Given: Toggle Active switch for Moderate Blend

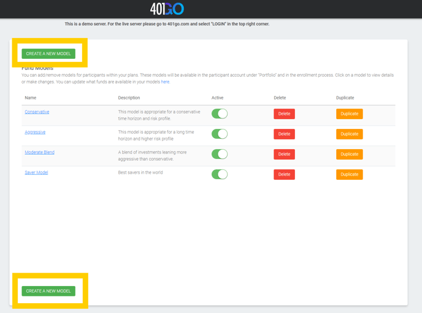Looking at the screenshot, I should [220, 154].
